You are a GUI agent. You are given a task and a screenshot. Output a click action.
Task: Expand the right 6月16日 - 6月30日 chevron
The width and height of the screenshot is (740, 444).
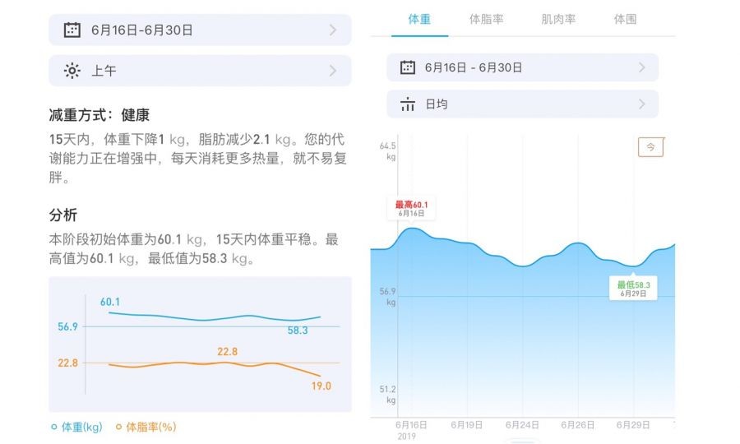641,67
